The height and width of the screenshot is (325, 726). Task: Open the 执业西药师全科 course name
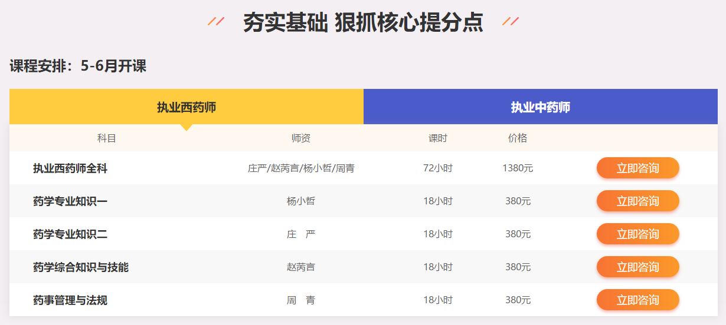coord(70,168)
